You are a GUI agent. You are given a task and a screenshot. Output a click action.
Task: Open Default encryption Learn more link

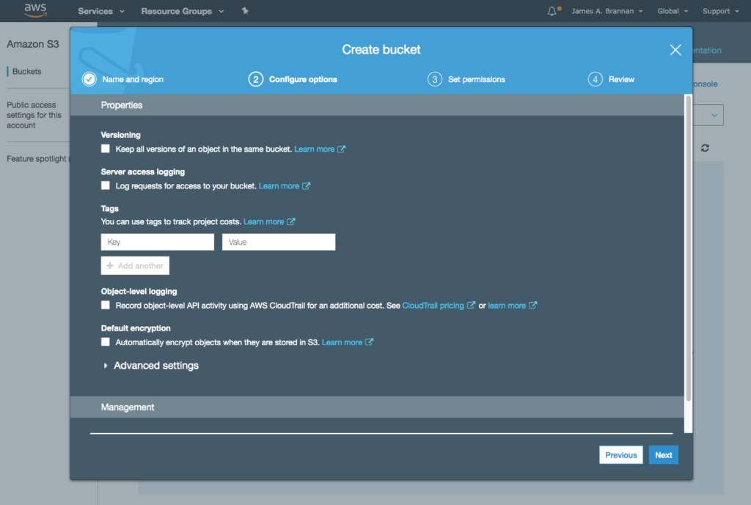click(x=342, y=343)
